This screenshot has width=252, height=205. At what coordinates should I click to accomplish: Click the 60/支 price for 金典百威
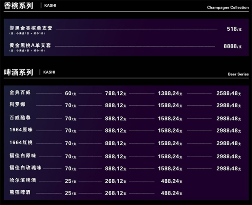71,93
